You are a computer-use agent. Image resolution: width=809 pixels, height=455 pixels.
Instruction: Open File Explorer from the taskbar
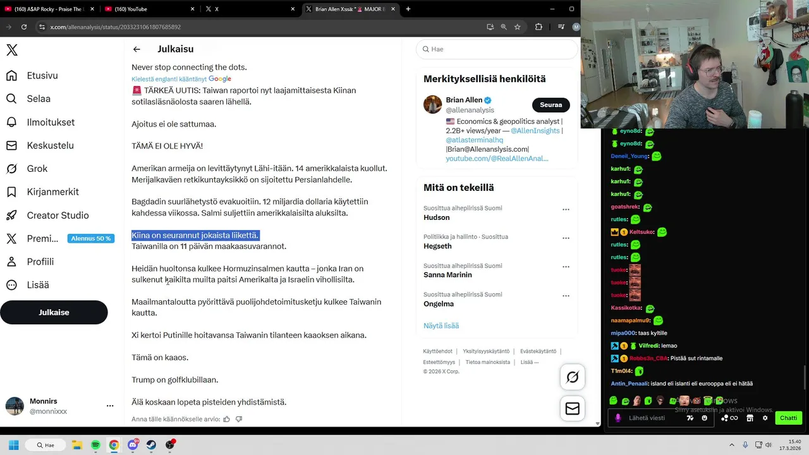76,445
